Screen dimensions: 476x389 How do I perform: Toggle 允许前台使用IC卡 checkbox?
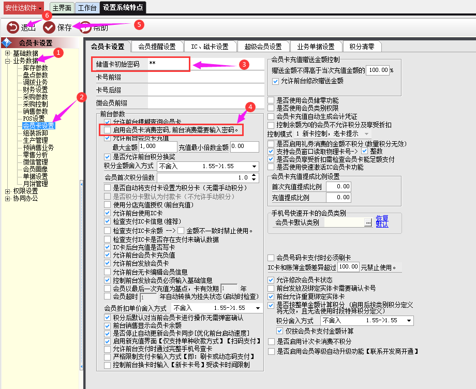coord(107,213)
